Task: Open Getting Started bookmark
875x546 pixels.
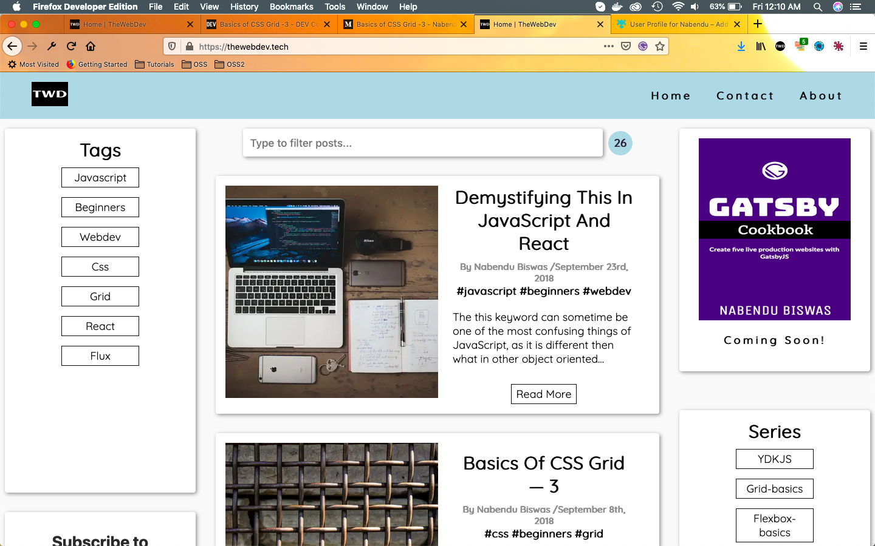Action: 97,64
